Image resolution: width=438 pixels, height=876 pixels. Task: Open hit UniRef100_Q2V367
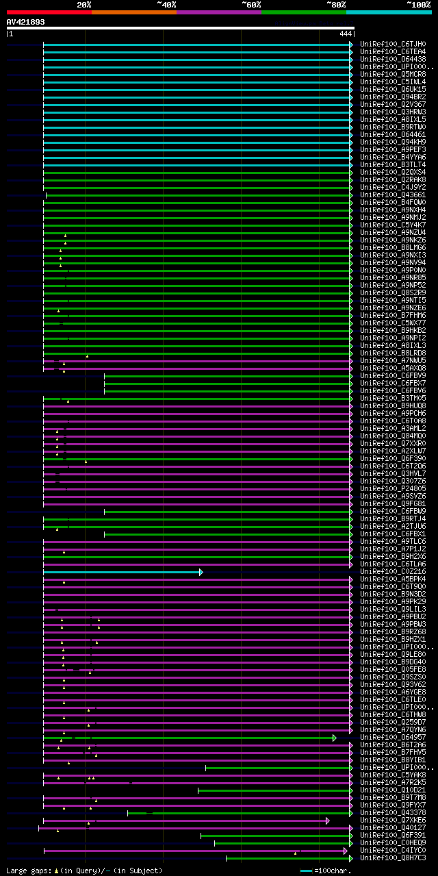tap(393, 104)
